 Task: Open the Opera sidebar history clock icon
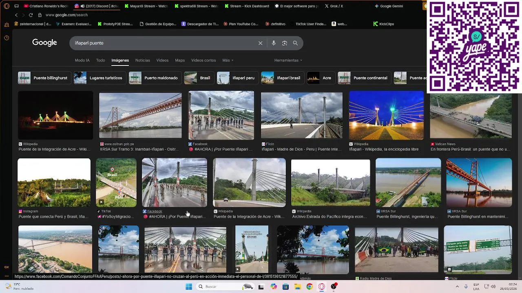point(7,38)
